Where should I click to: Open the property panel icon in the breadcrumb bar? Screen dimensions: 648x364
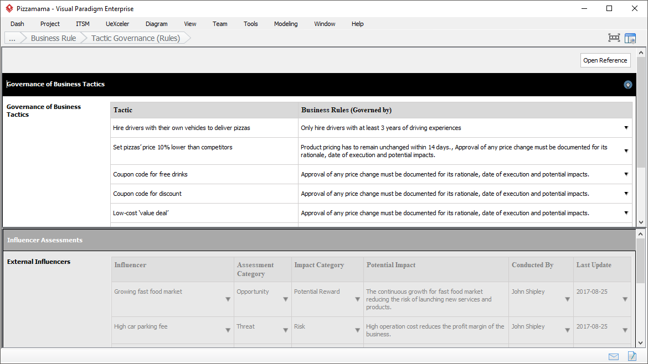pyautogui.click(x=630, y=38)
